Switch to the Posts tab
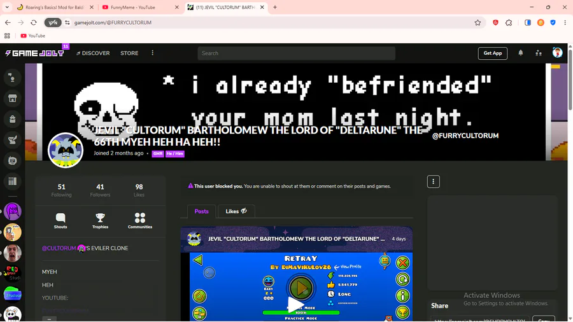 coord(201,211)
